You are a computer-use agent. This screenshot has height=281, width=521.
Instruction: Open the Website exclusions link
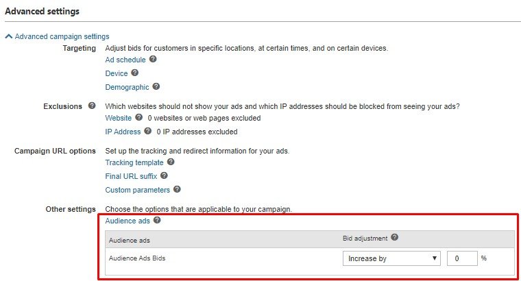(x=119, y=118)
